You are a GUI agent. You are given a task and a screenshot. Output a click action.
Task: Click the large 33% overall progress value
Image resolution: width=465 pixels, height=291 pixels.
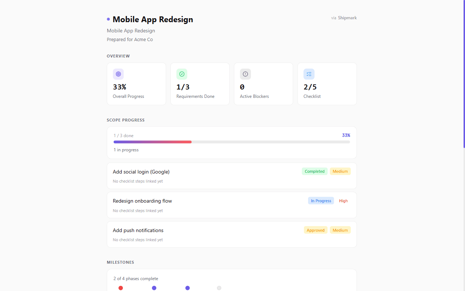(120, 87)
